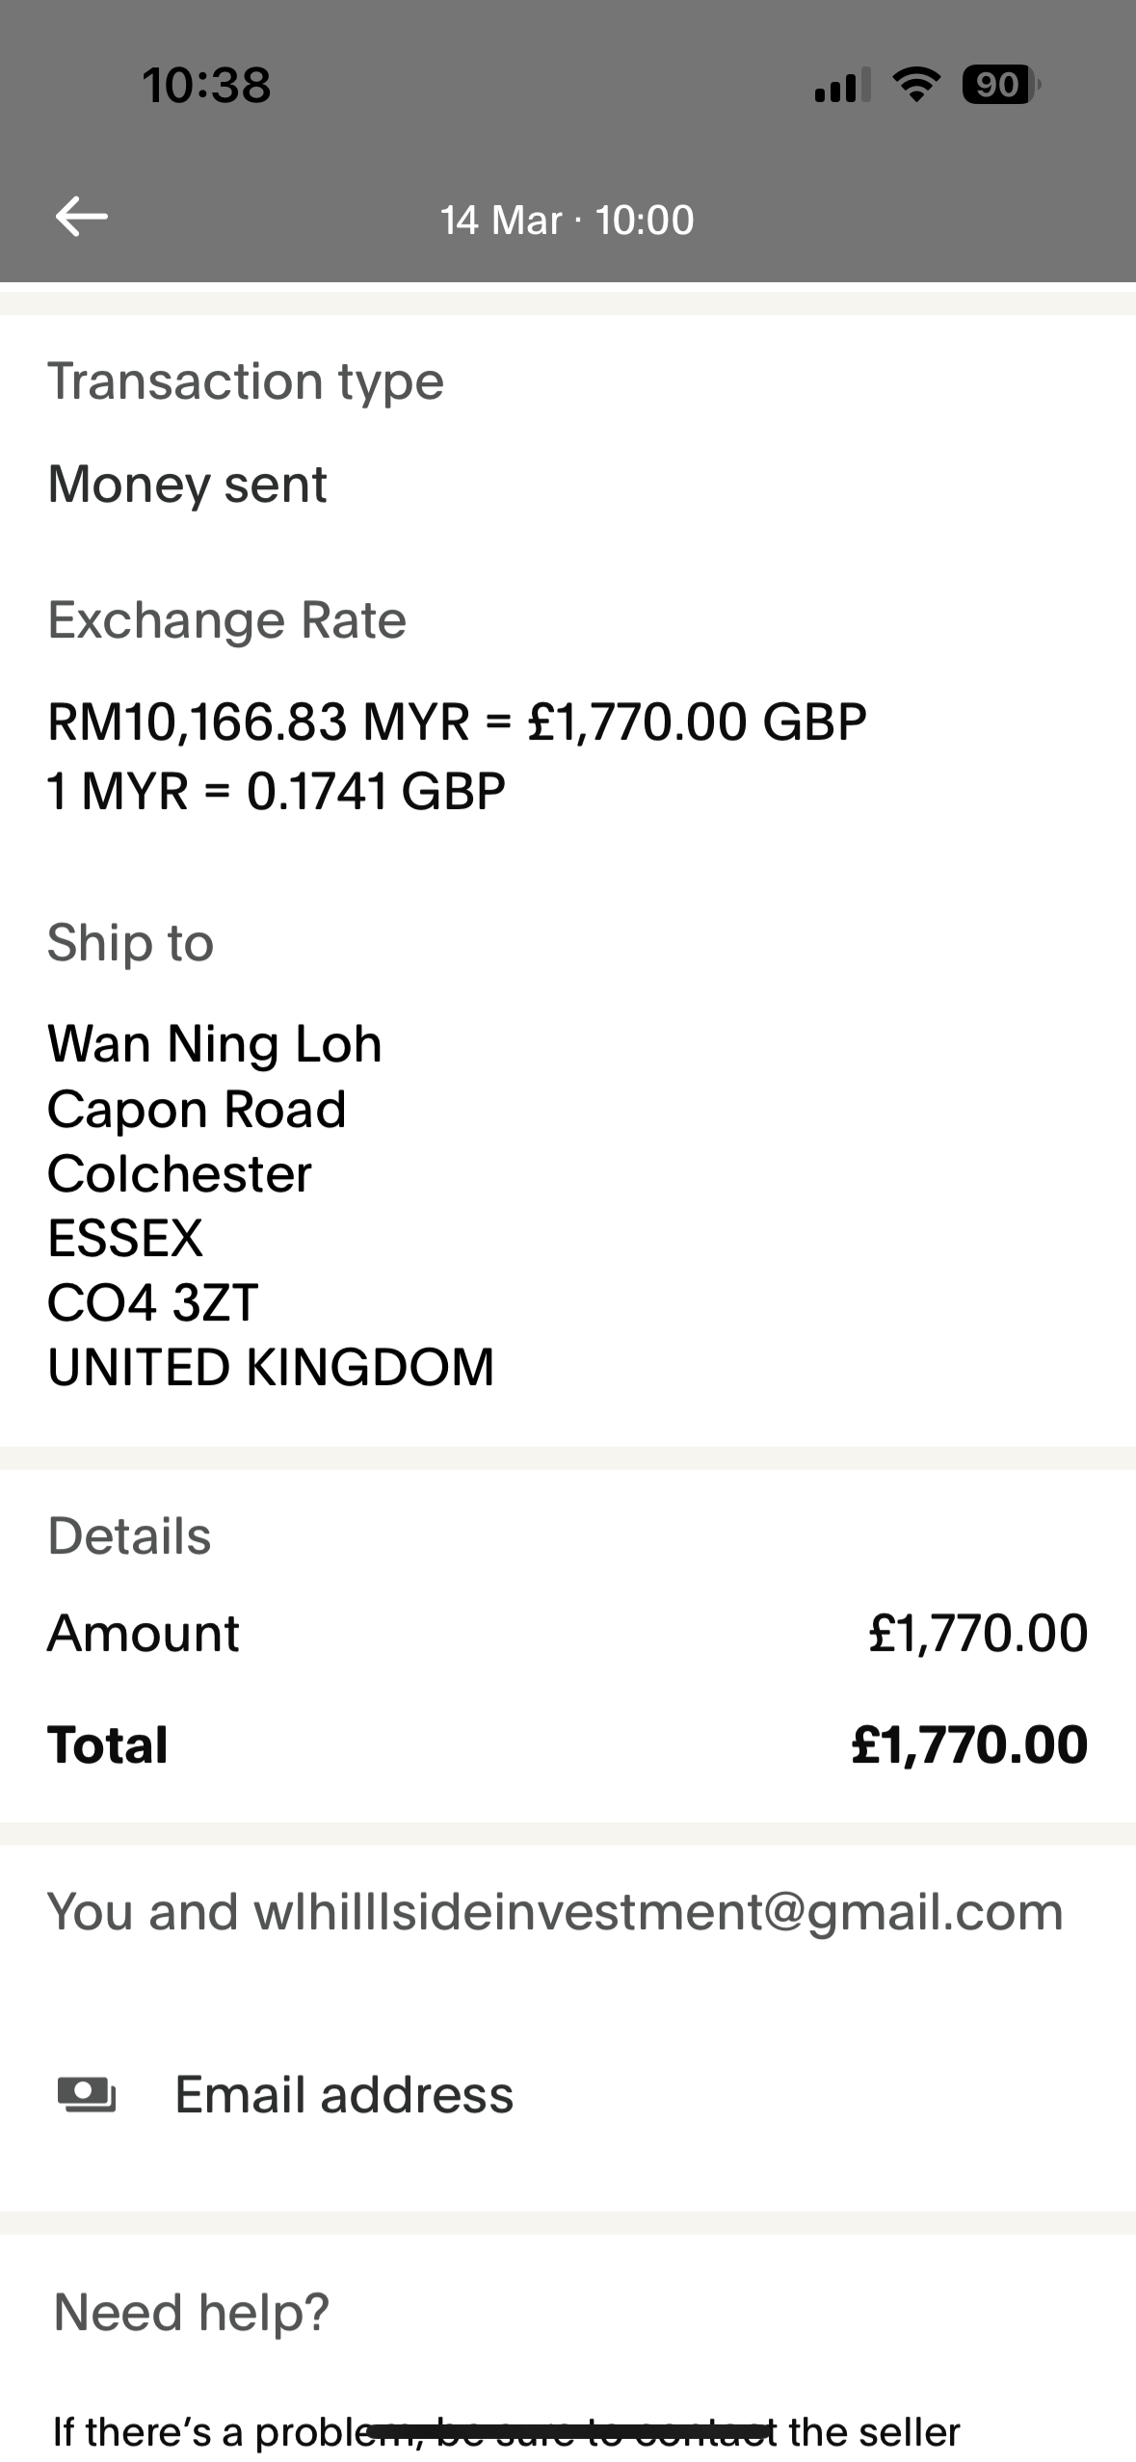Viewport: 1136px width, 2462px height.
Task: Tap the Capon Road address line
Action: point(197,1109)
